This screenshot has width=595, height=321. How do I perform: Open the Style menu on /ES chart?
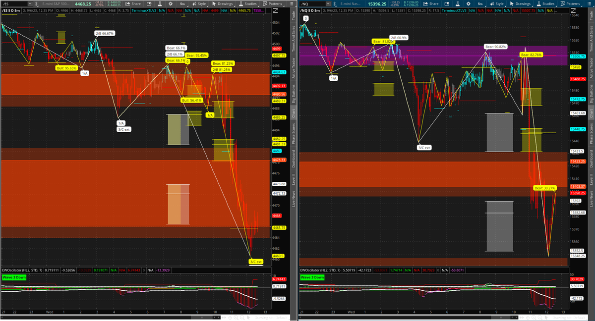click(199, 4)
